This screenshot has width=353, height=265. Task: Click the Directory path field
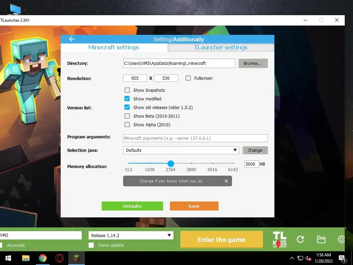coord(179,63)
